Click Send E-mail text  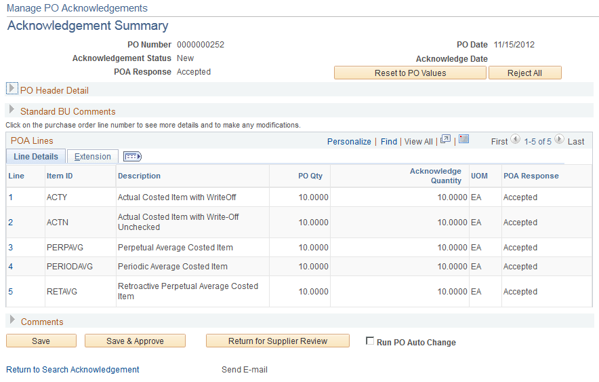(245, 370)
